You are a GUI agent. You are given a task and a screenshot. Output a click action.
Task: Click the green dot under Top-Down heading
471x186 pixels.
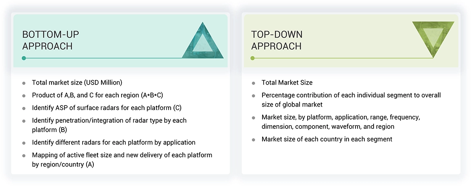(x=252, y=58)
